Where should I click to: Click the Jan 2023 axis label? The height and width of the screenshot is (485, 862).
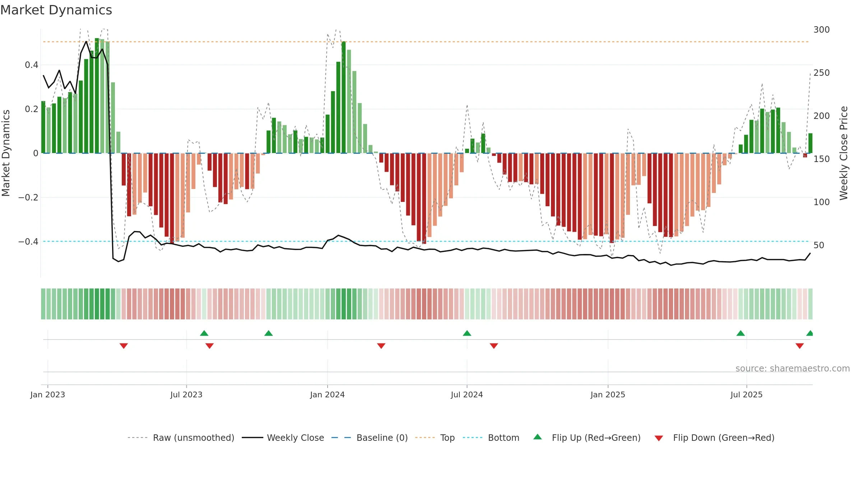point(48,394)
